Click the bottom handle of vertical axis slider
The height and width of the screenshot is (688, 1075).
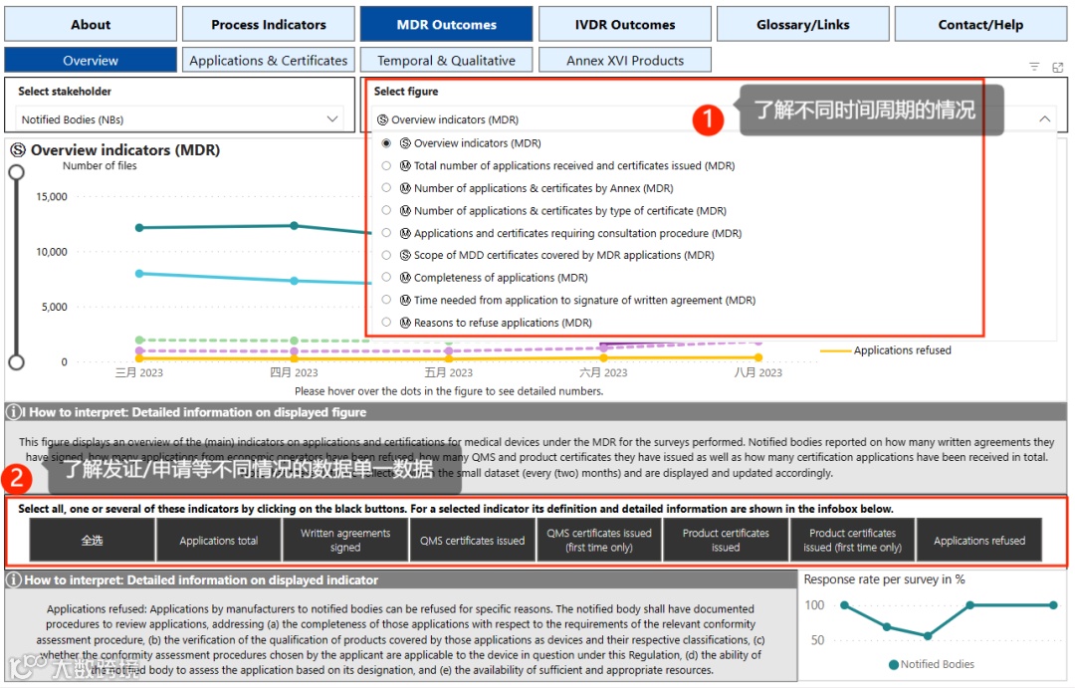click(x=17, y=361)
